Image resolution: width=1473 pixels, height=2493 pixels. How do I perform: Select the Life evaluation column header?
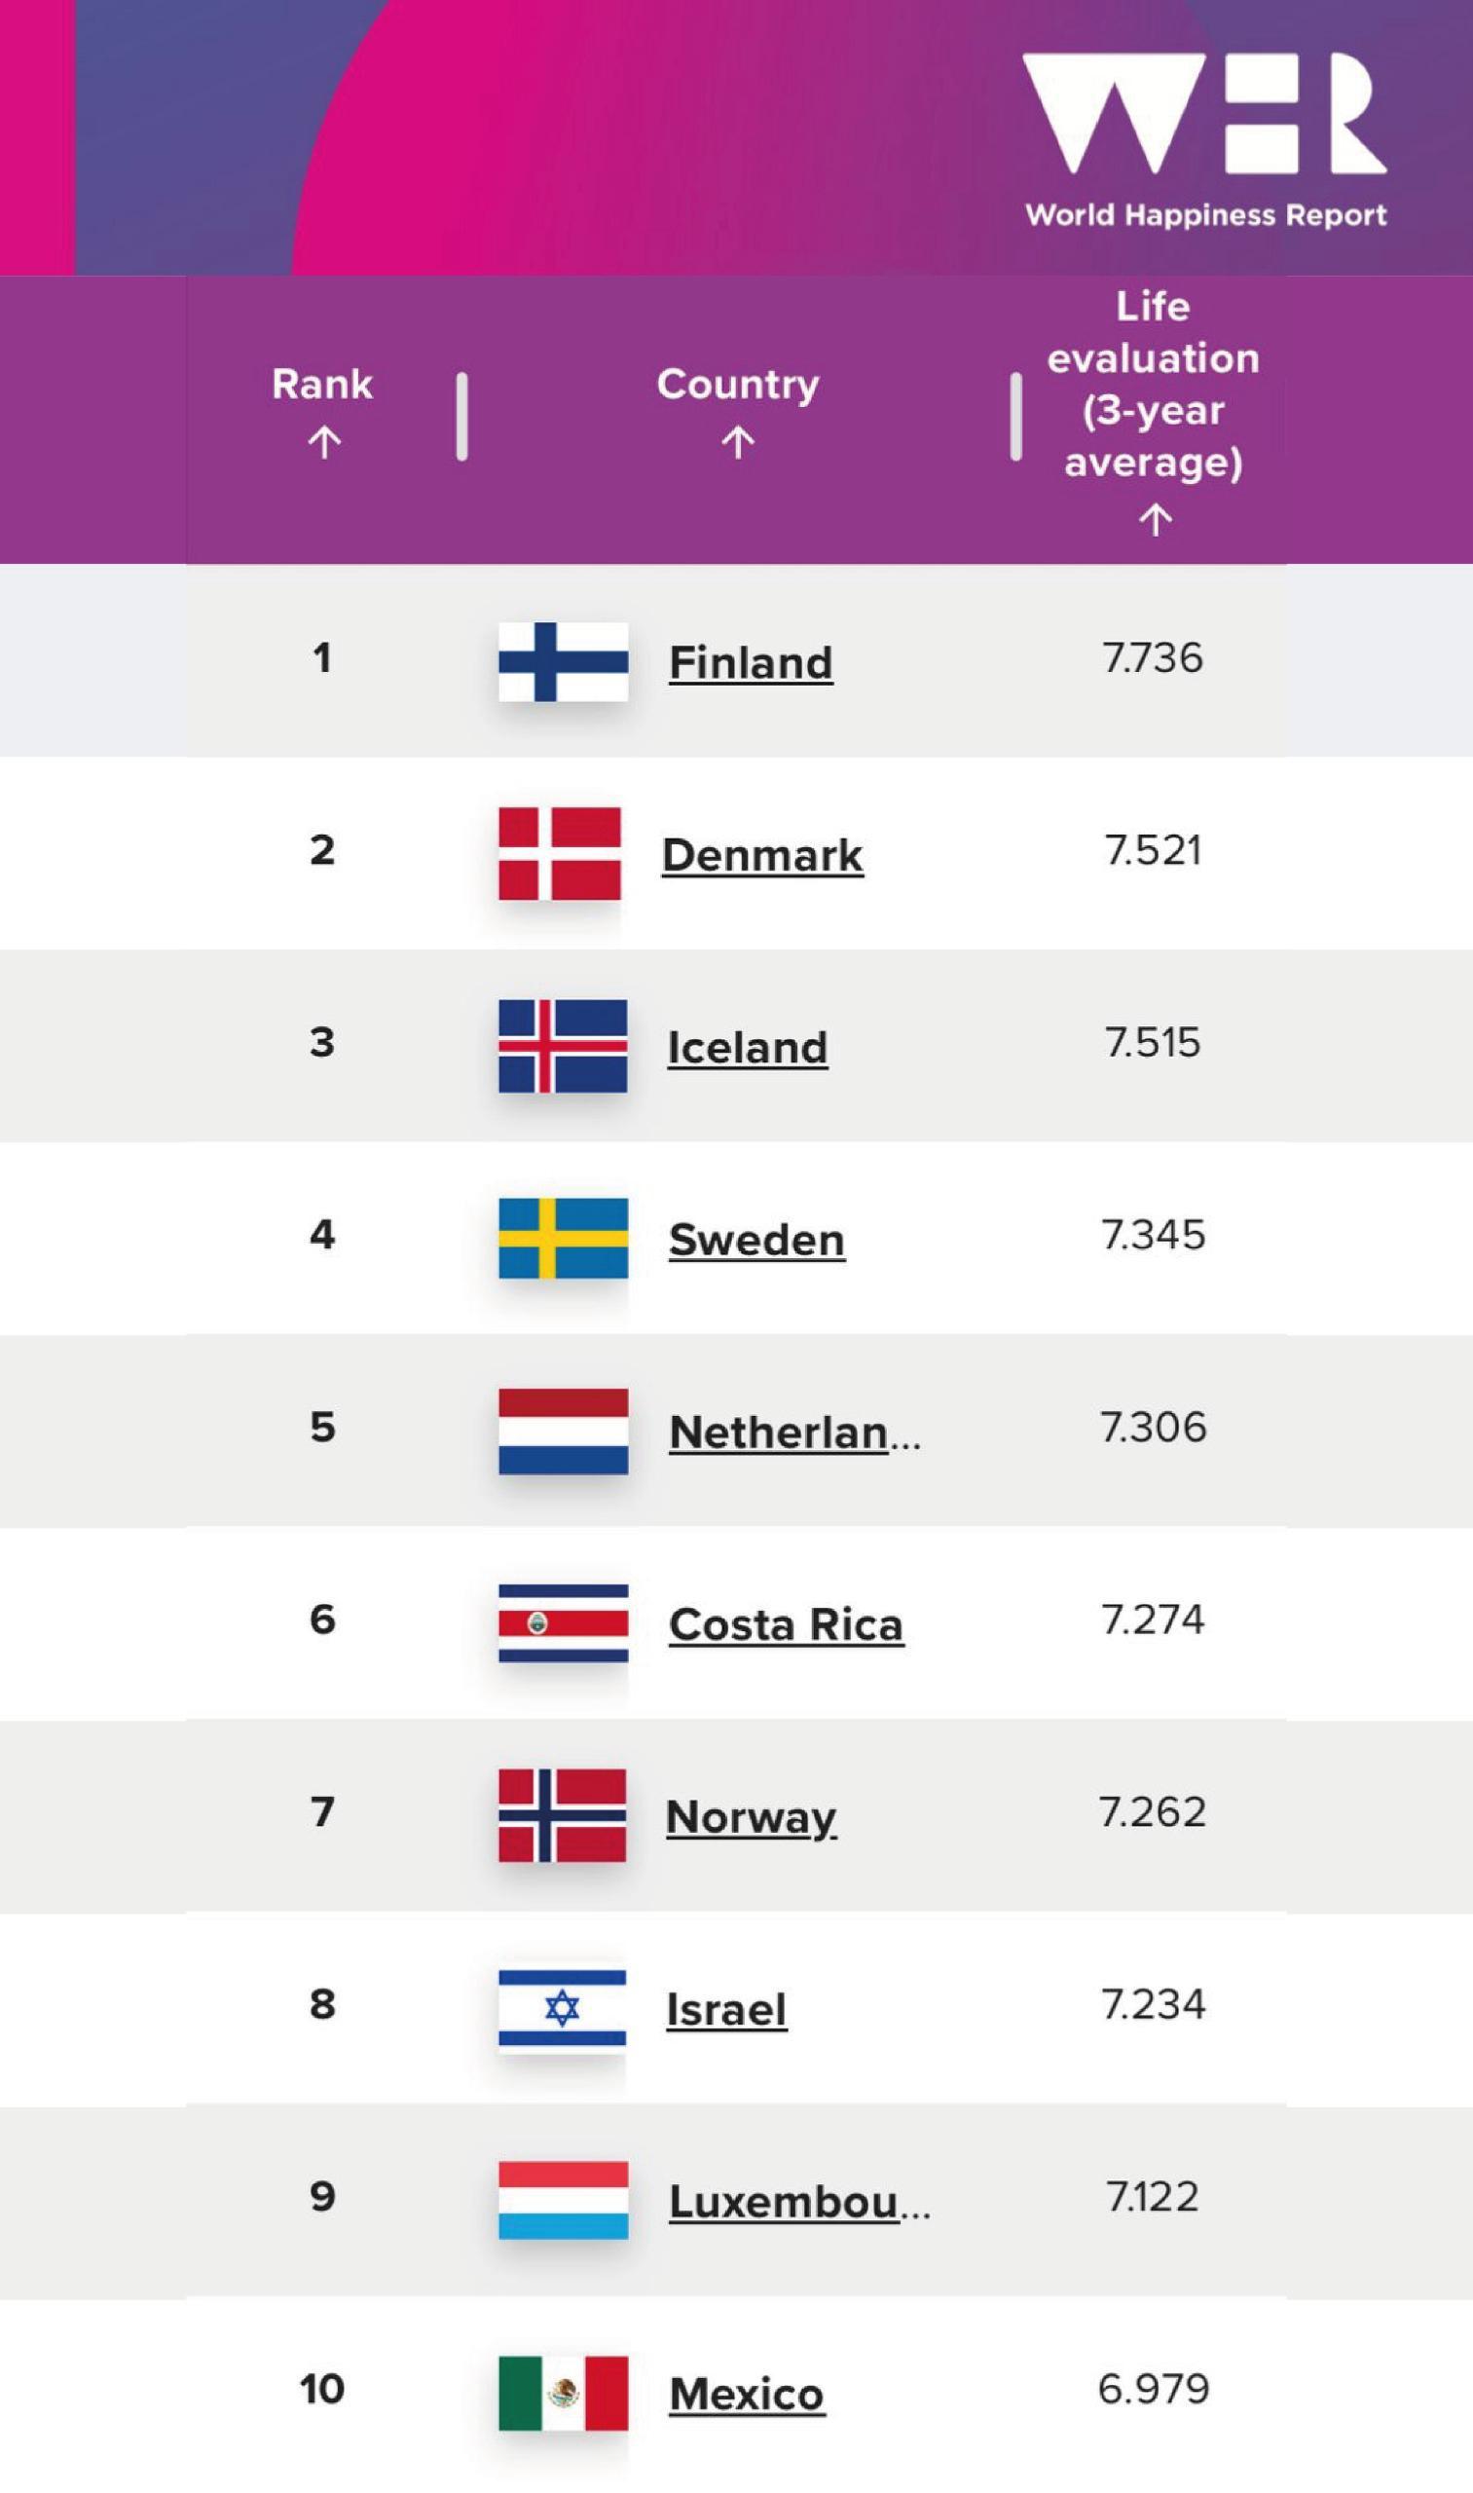coord(1154,385)
